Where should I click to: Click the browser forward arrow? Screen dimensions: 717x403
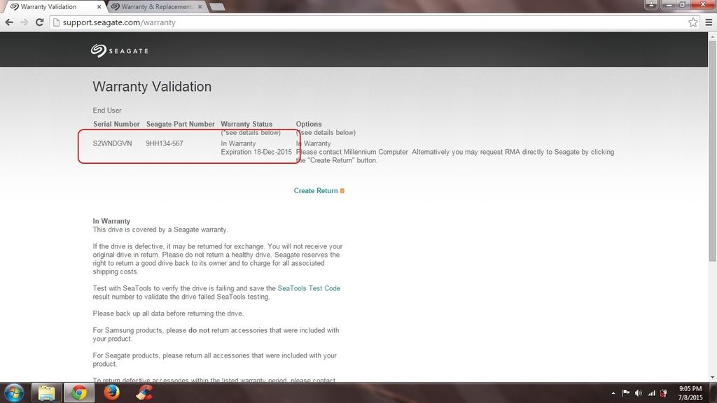25,22
